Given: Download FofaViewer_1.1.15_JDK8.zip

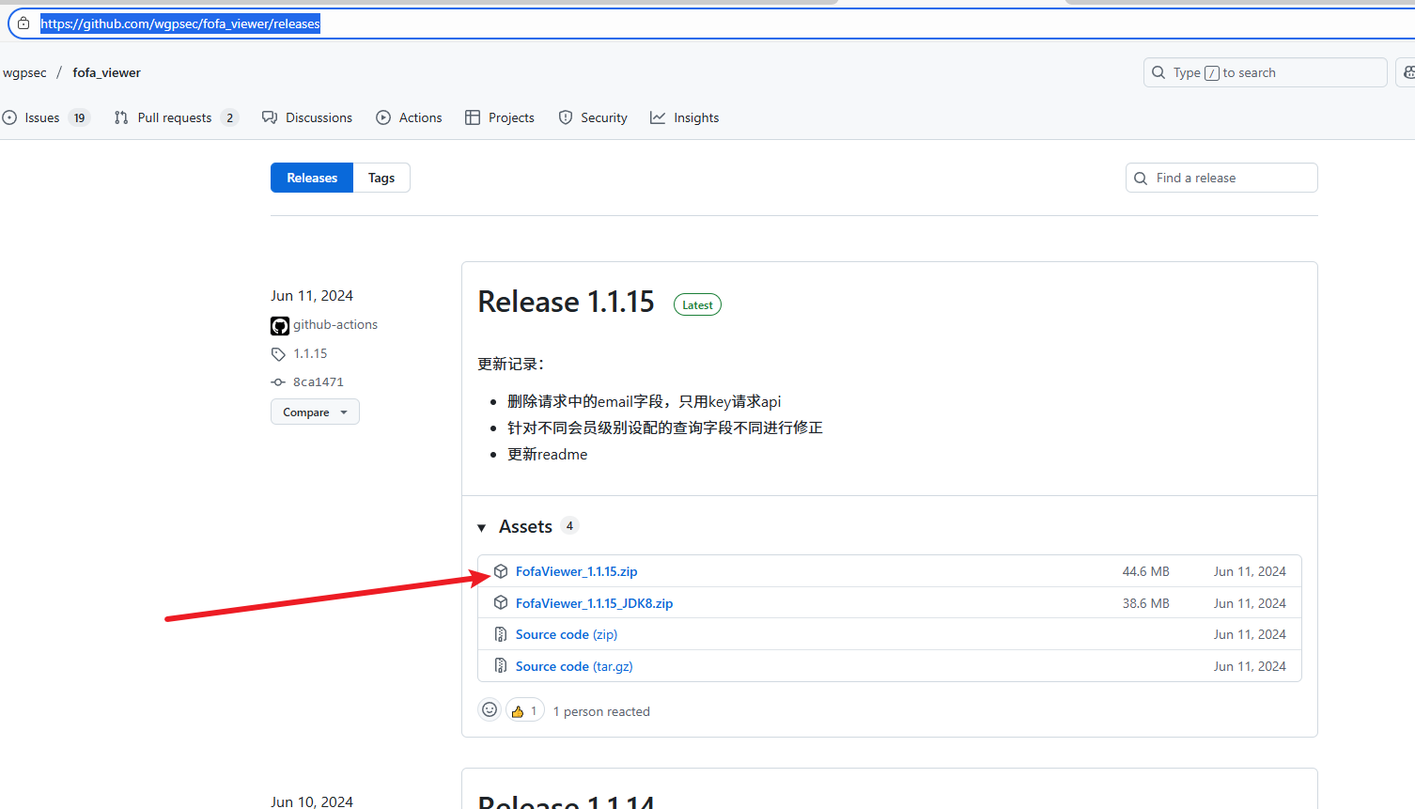Looking at the screenshot, I should [x=594, y=603].
